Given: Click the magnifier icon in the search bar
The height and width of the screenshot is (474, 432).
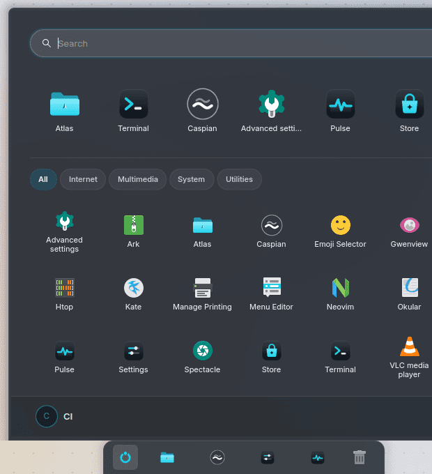Looking at the screenshot, I should 46,43.
